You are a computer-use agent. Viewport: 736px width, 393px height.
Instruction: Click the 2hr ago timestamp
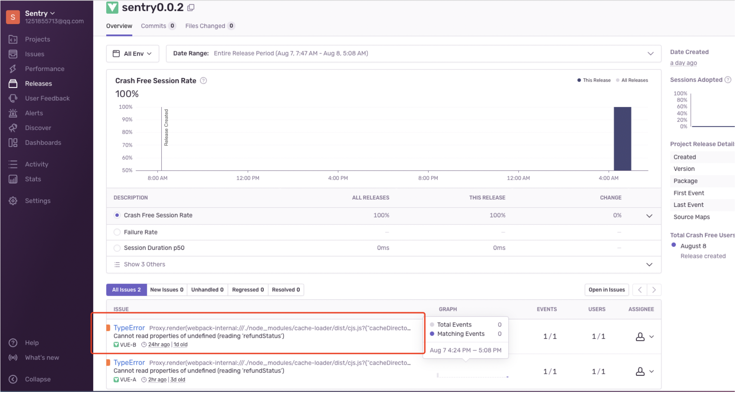coord(157,380)
